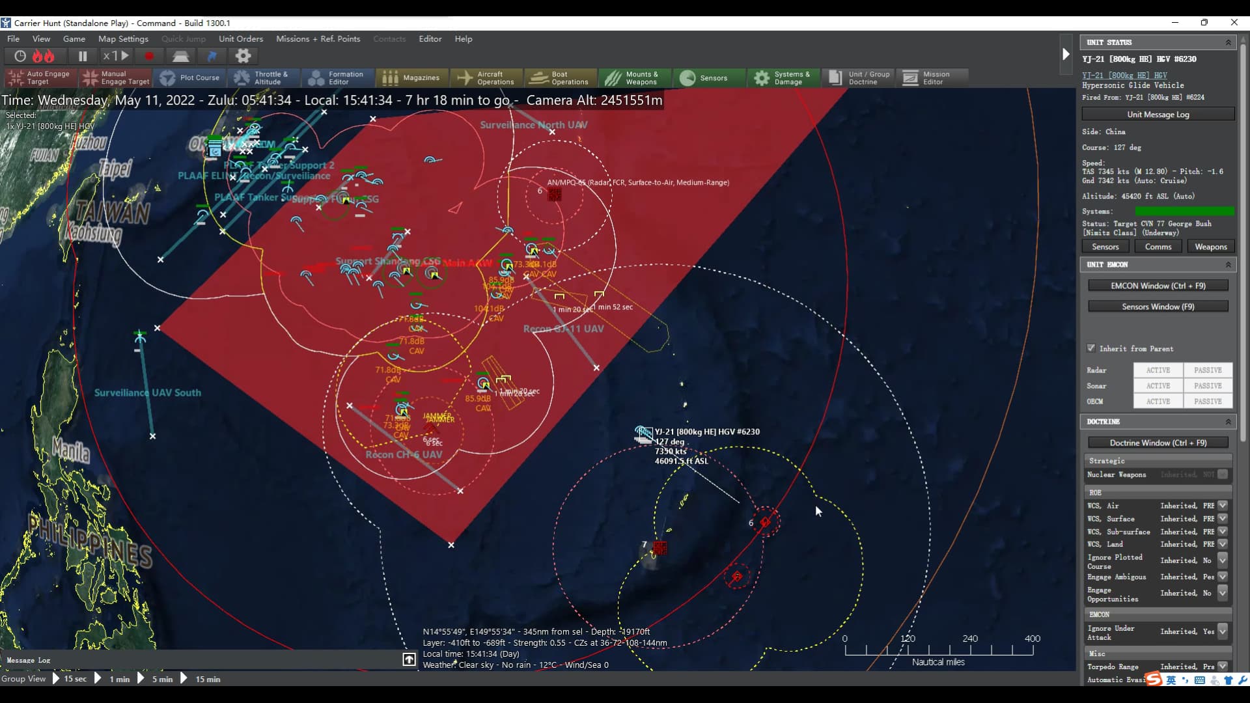Viewport: 1250px width, 703px height.
Task: Open the Game menu
Action: pos(74,39)
